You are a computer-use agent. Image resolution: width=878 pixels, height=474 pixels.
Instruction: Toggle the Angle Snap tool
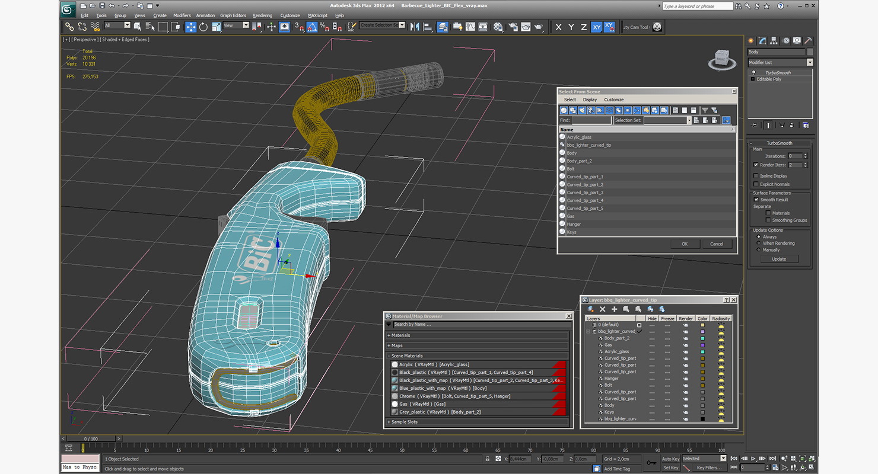pos(312,27)
